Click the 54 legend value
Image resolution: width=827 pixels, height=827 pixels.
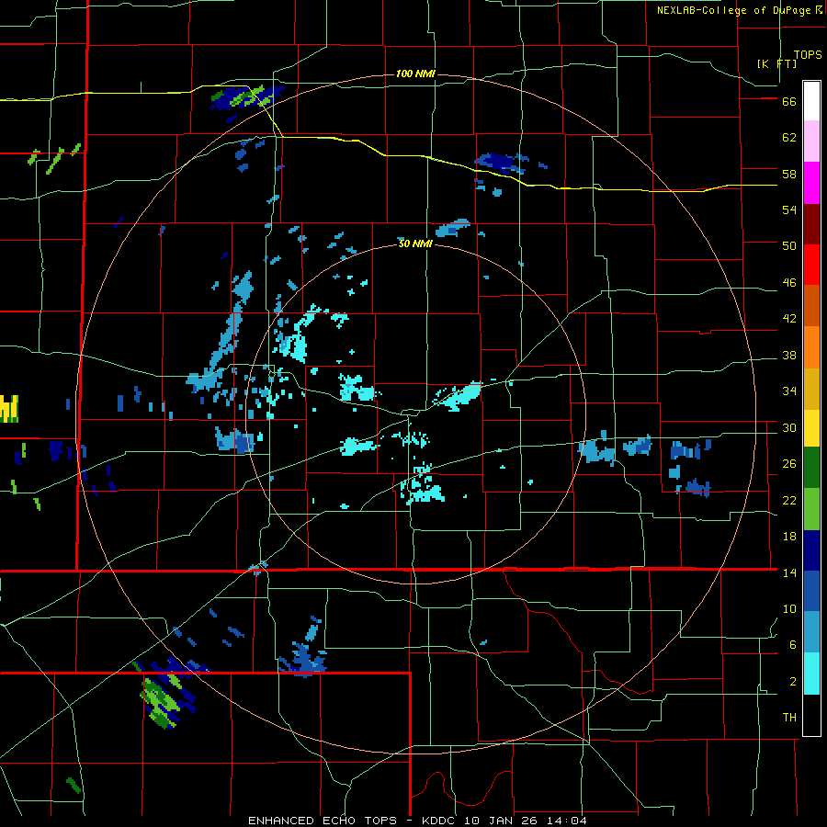click(x=789, y=210)
